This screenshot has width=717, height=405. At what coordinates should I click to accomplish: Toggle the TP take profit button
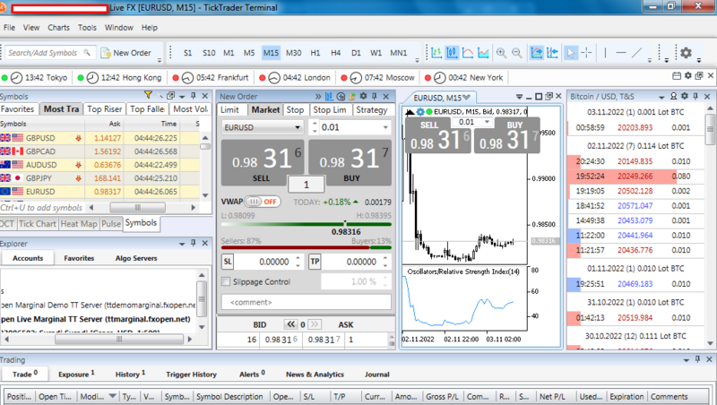(x=315, y=262)
